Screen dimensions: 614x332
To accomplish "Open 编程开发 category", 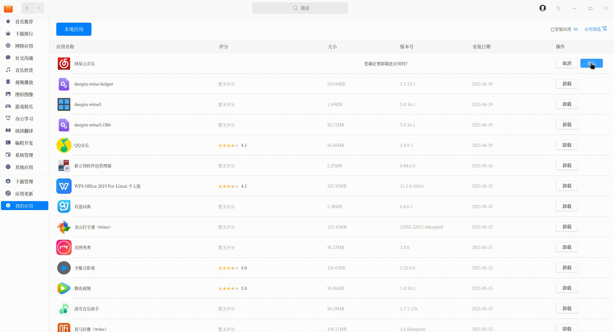I will tap(24, 143).
